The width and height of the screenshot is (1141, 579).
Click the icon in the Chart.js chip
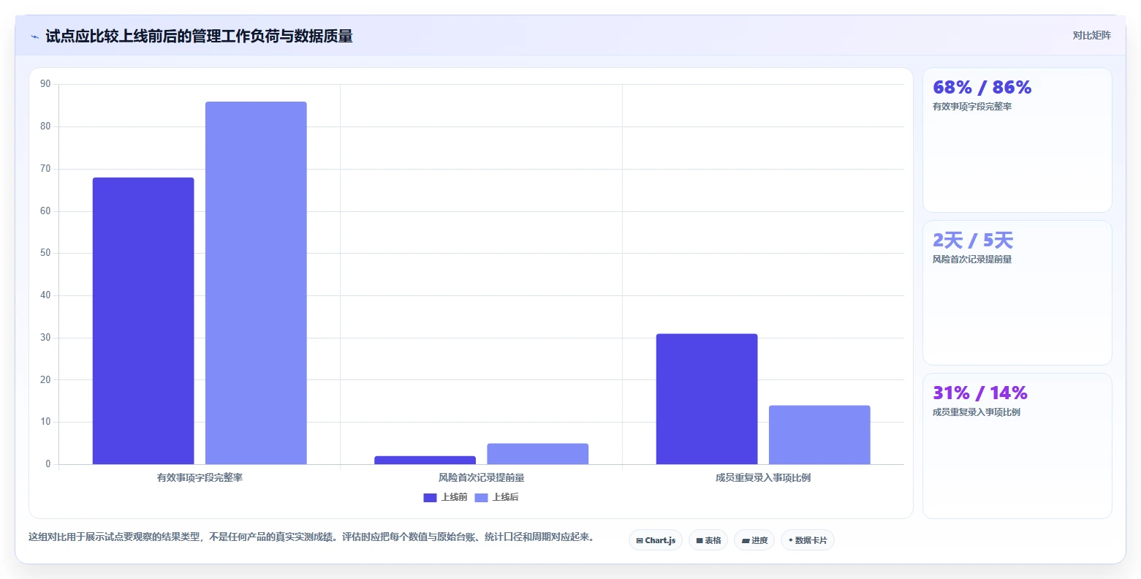tap(640, 541)
